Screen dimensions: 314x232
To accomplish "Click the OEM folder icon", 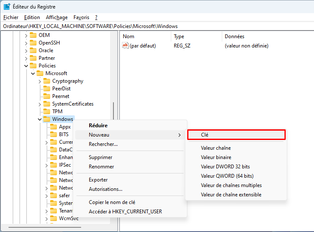I will (x=33, y=35).
